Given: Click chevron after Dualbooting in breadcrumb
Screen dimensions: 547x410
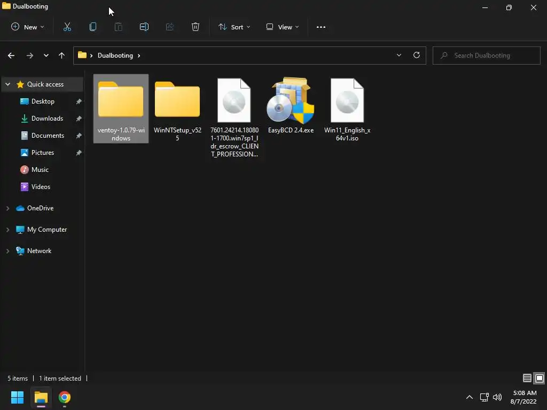Looking at the screenshot, I should [x=139, y=56].
